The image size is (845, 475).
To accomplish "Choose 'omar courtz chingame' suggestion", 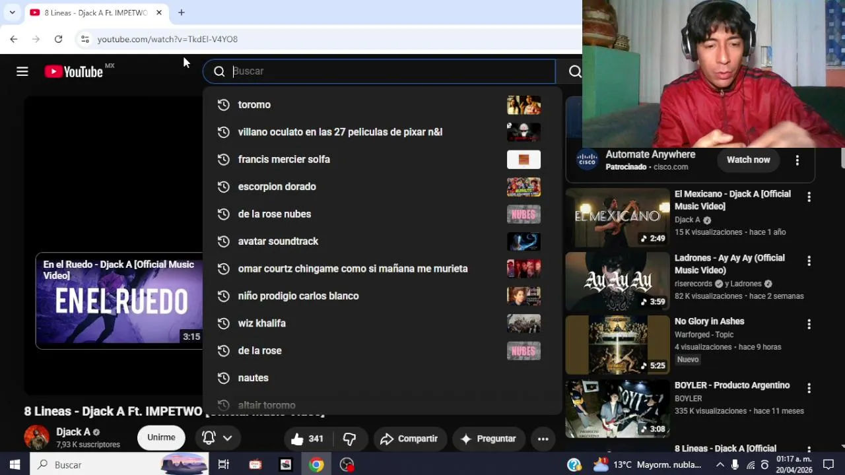I will 382,269.
